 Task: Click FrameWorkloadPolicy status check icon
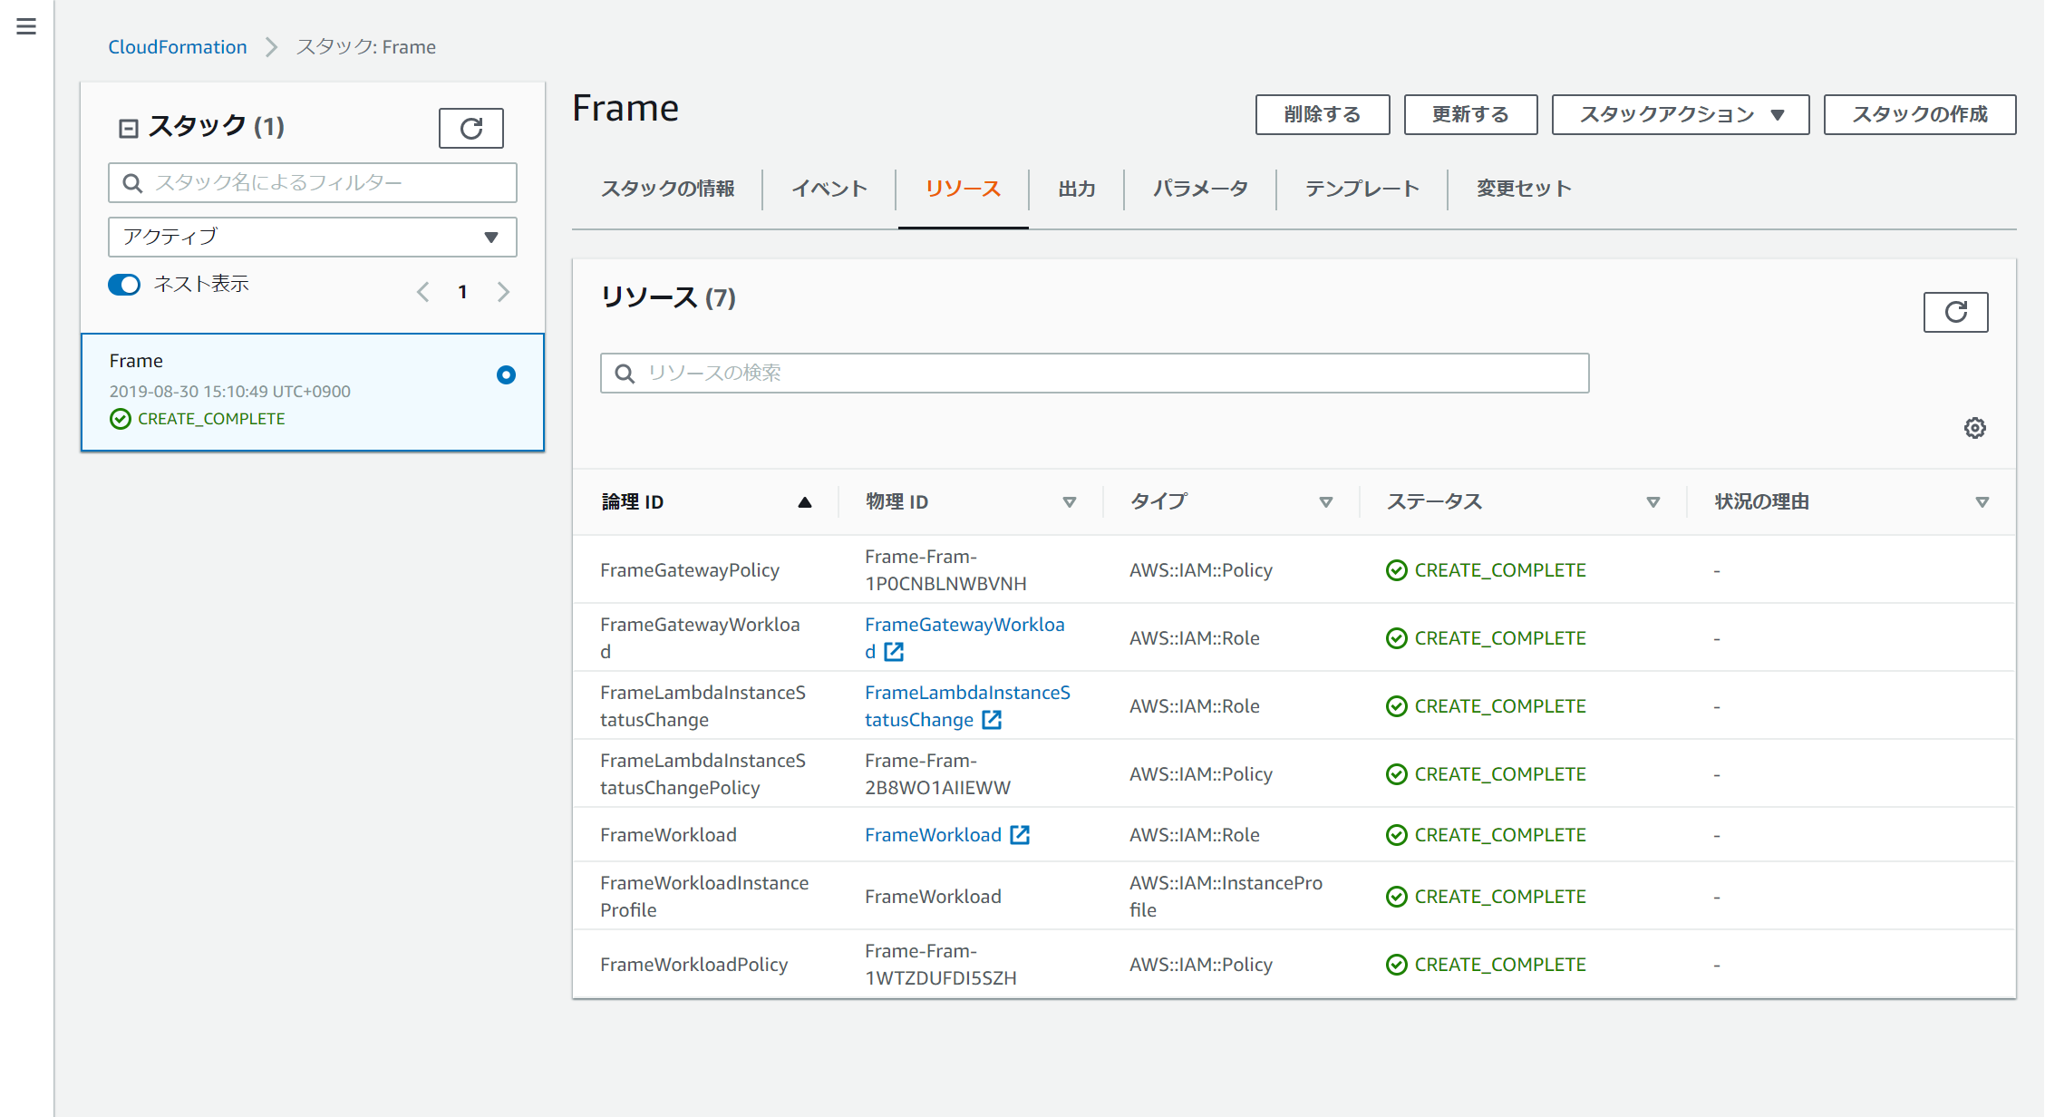[1396, 964]
